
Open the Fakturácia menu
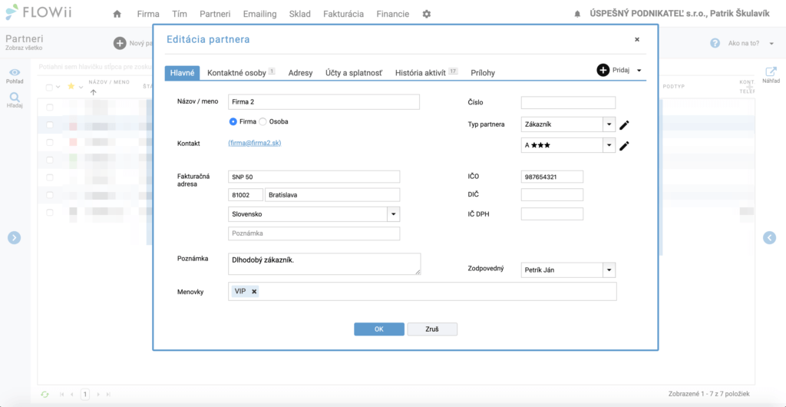[x=343, y=14]
